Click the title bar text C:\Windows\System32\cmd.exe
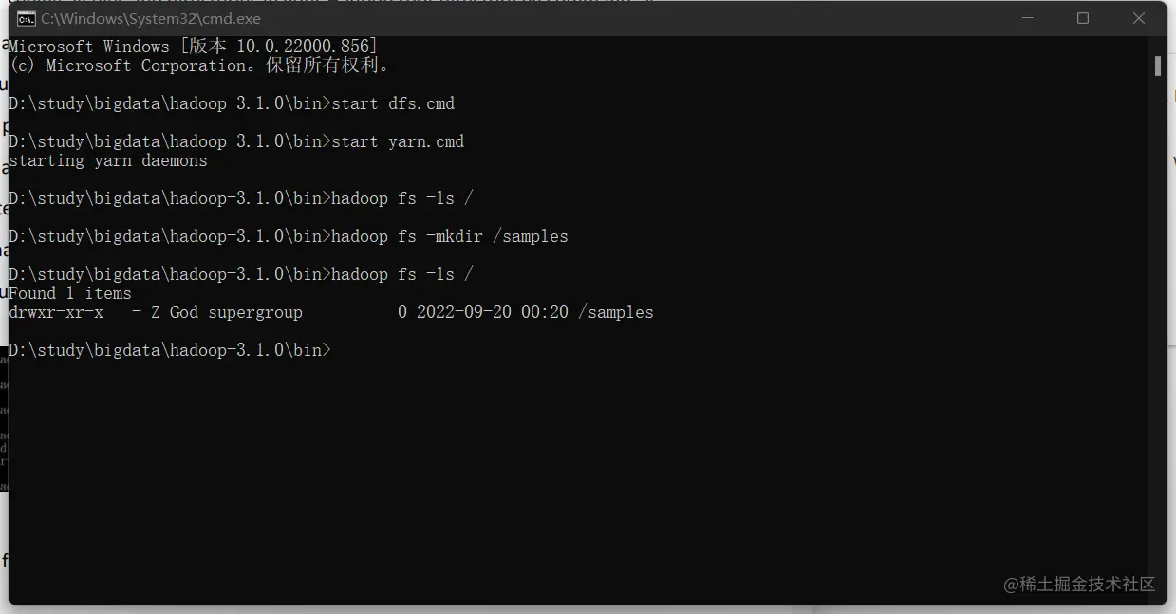Screen dimensions: 1176x614 pos(151,18)
